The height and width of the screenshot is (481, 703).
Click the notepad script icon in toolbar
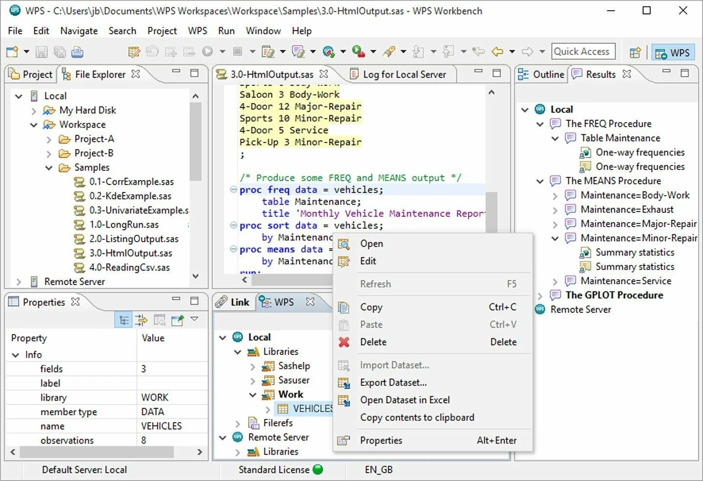[x=268, y=51]
